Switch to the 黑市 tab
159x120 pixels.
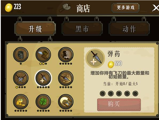82,29
